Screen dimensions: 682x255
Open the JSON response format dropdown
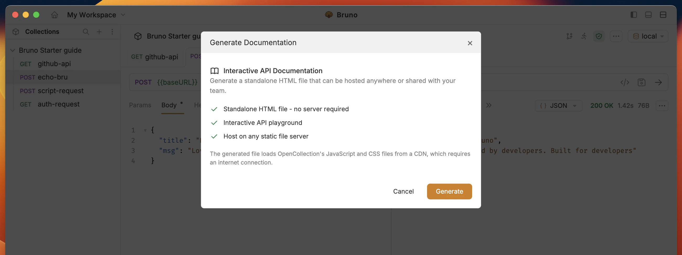558,105
